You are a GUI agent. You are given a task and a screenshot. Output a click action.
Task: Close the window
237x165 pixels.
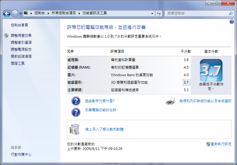tap(228, 3)
